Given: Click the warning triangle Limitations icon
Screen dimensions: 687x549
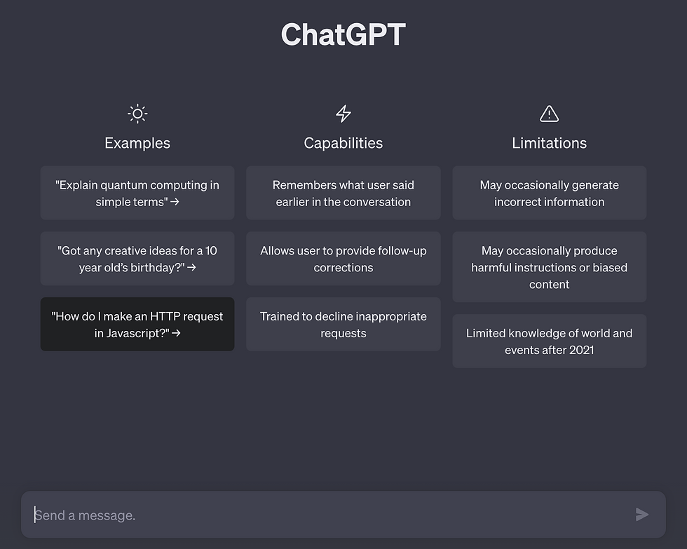Looking at the screenshot, I should 549,114.
